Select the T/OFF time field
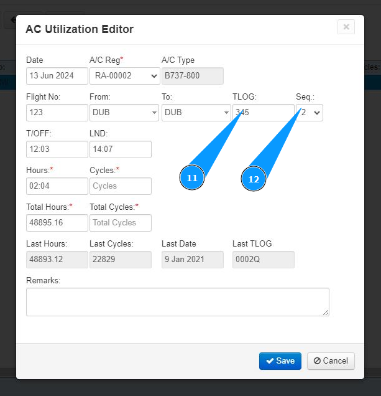Image resolution: width=381 pixels, height=396 pixels. (57, 149)
